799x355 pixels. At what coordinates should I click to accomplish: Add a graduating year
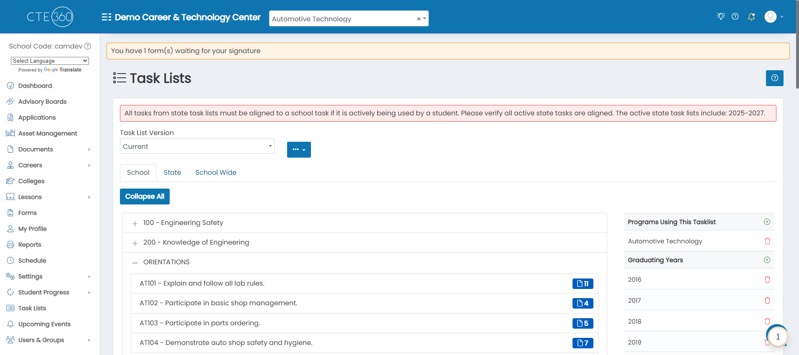[767, 260]
